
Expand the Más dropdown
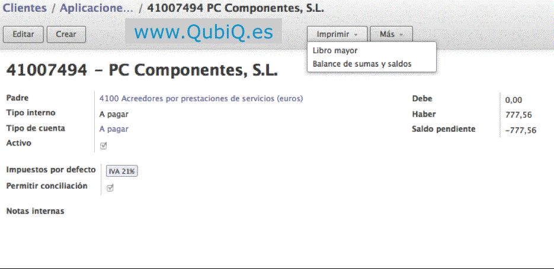click(x=390, y=34)
